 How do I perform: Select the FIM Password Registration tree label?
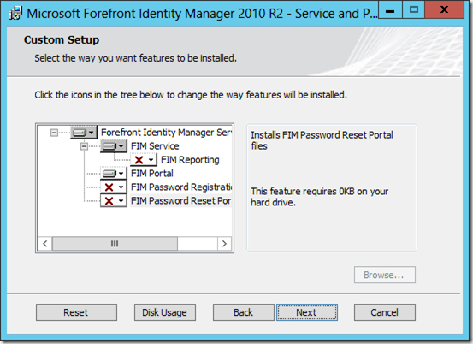pyautogui.click(x=181, y=187)
